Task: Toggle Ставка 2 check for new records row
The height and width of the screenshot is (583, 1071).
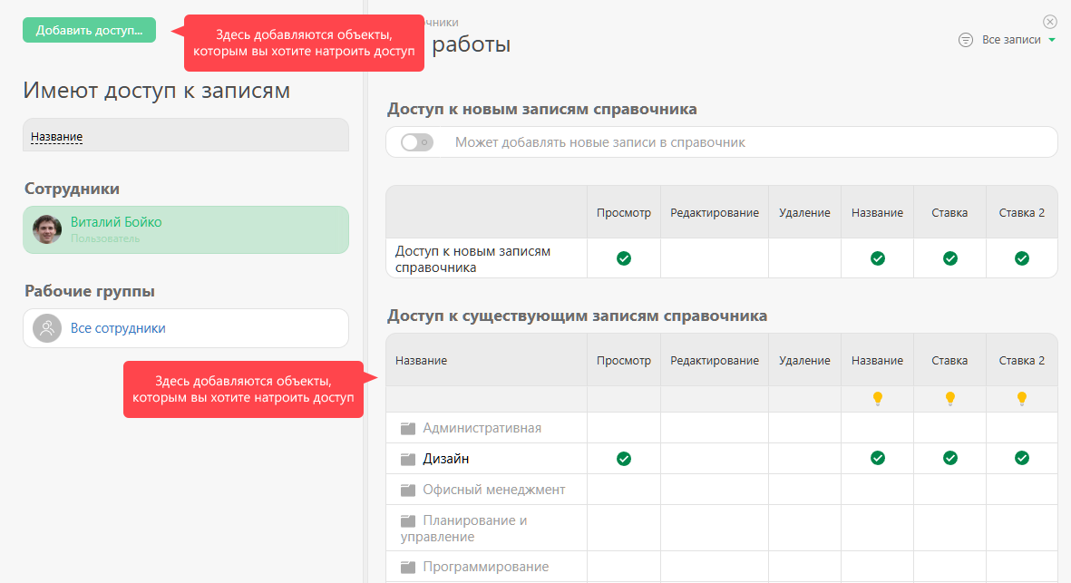Action: pyautogui.click(x=1022, y=258)
